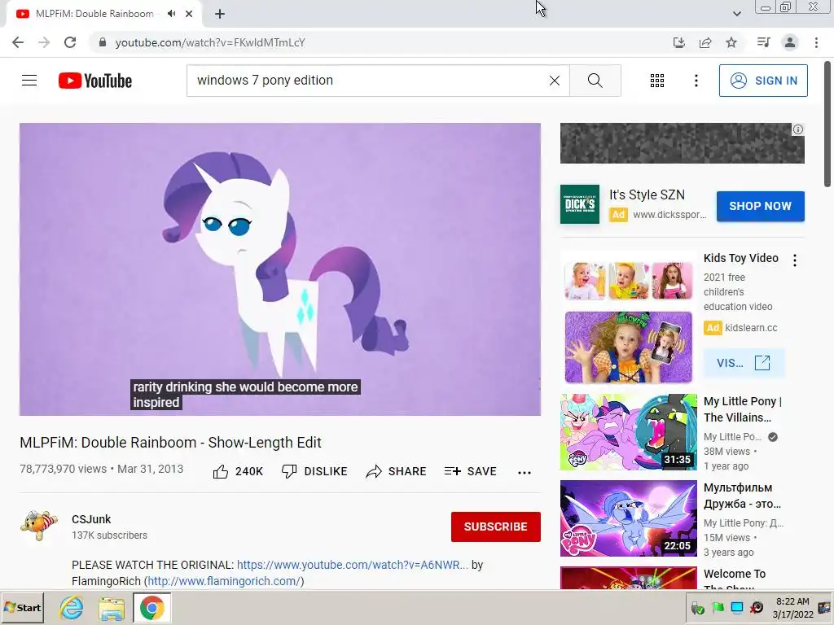Image resolution: width=834 pixels, height=625 pixels.
Task: Click the VISIT site button on kids ad
Action: point(743,363)
